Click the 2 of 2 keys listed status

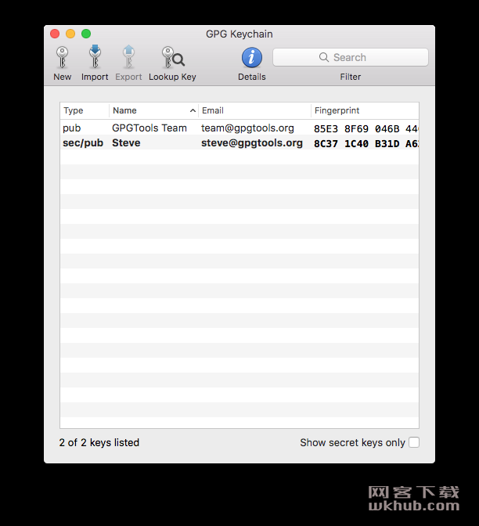(99, 442)
